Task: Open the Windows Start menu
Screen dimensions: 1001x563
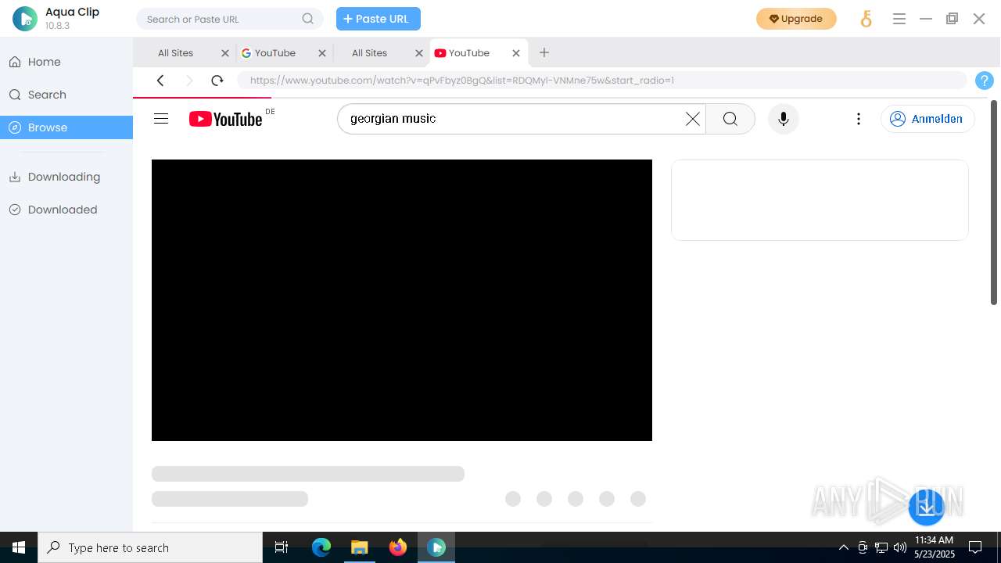Action: [19, 547]
